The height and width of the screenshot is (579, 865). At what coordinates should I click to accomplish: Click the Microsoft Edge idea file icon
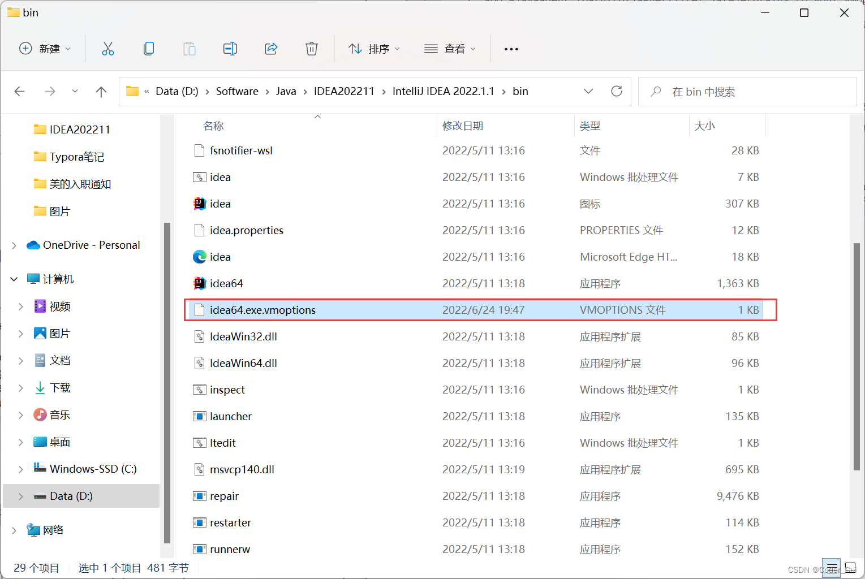[x=199, y=257]
